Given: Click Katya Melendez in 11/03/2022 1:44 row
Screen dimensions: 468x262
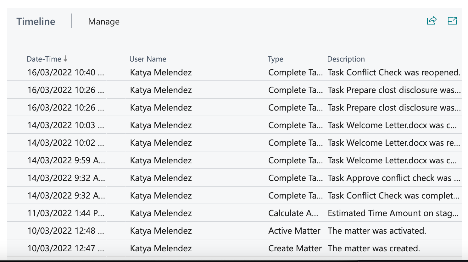Looking at the screenshot, I should click(161, 213).
